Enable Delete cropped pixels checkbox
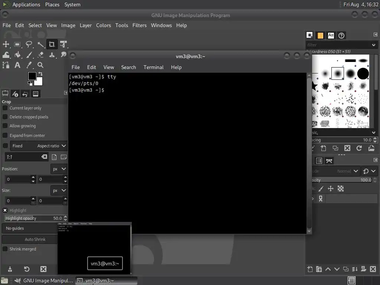Viewport: 380px width, 285px height. pyautogui.click(x=5, y=117)
